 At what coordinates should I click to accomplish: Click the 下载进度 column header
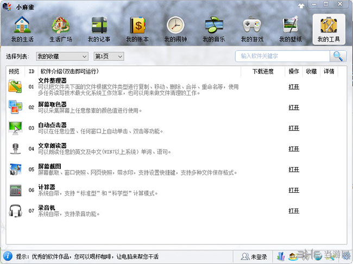[263, 71]
